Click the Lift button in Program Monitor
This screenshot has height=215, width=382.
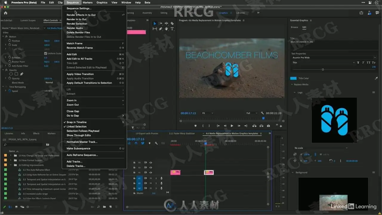[254, 126]
